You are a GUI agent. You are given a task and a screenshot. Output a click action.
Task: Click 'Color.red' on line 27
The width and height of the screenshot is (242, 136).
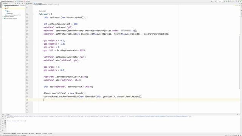point(78,57)
